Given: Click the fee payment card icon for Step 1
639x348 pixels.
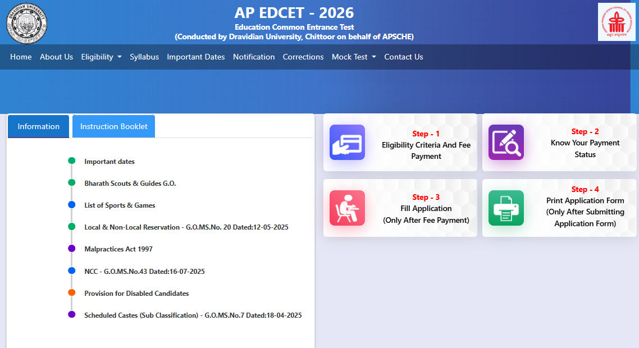Looking at the screenshot, I should (x=347, y=142).
